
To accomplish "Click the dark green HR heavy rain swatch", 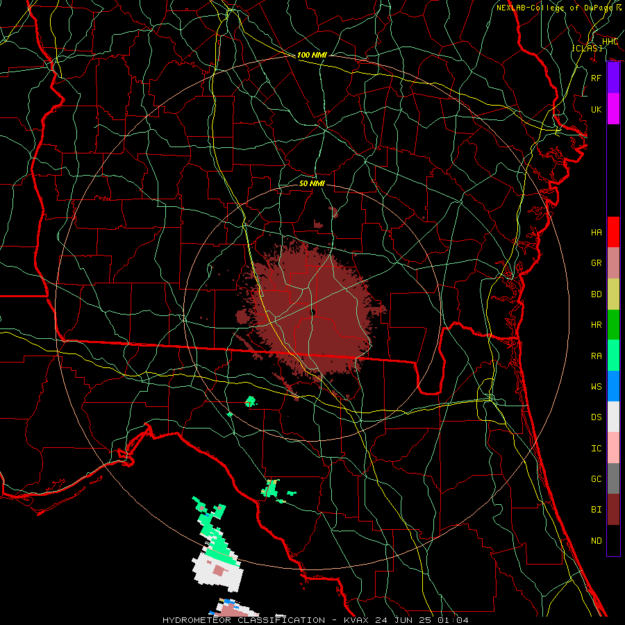I will [x=613, y=325].
